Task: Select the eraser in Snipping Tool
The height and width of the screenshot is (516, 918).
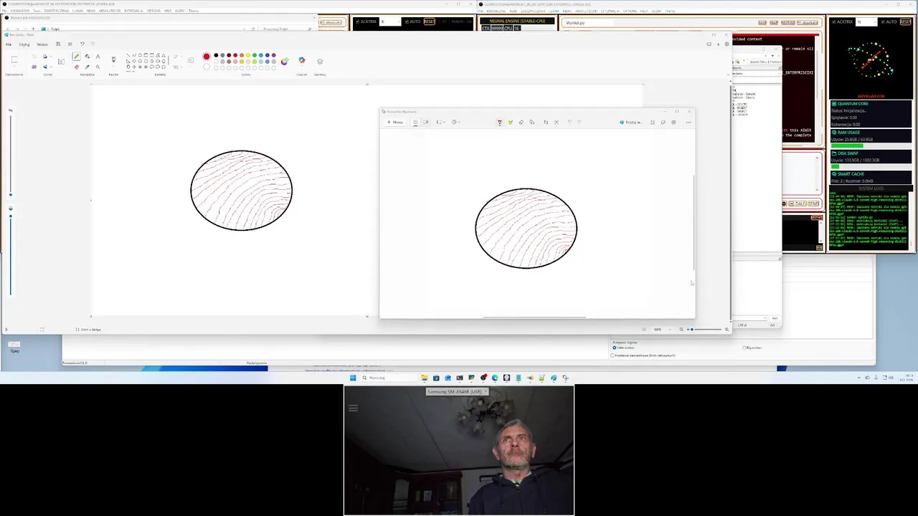Action: point(521,123)
